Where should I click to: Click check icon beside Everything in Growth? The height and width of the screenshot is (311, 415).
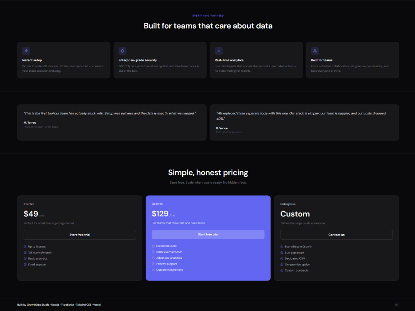(282, 246)
